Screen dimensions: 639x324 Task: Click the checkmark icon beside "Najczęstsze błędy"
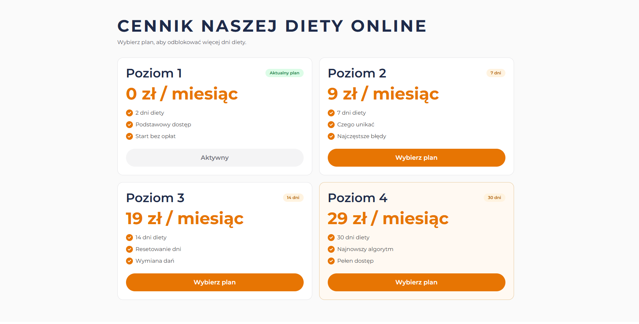pyautogui.click(x=331, y=136)
